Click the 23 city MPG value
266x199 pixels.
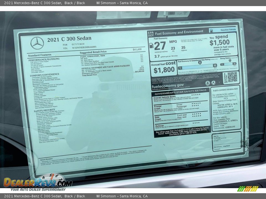pyautogui.click(x=173, y=48)
